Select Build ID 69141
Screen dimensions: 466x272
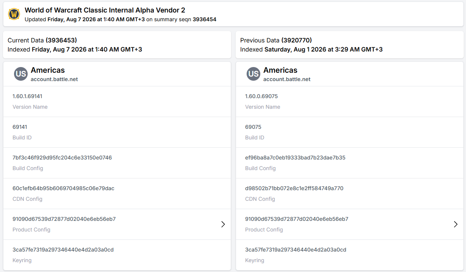(x=20, y=127)
